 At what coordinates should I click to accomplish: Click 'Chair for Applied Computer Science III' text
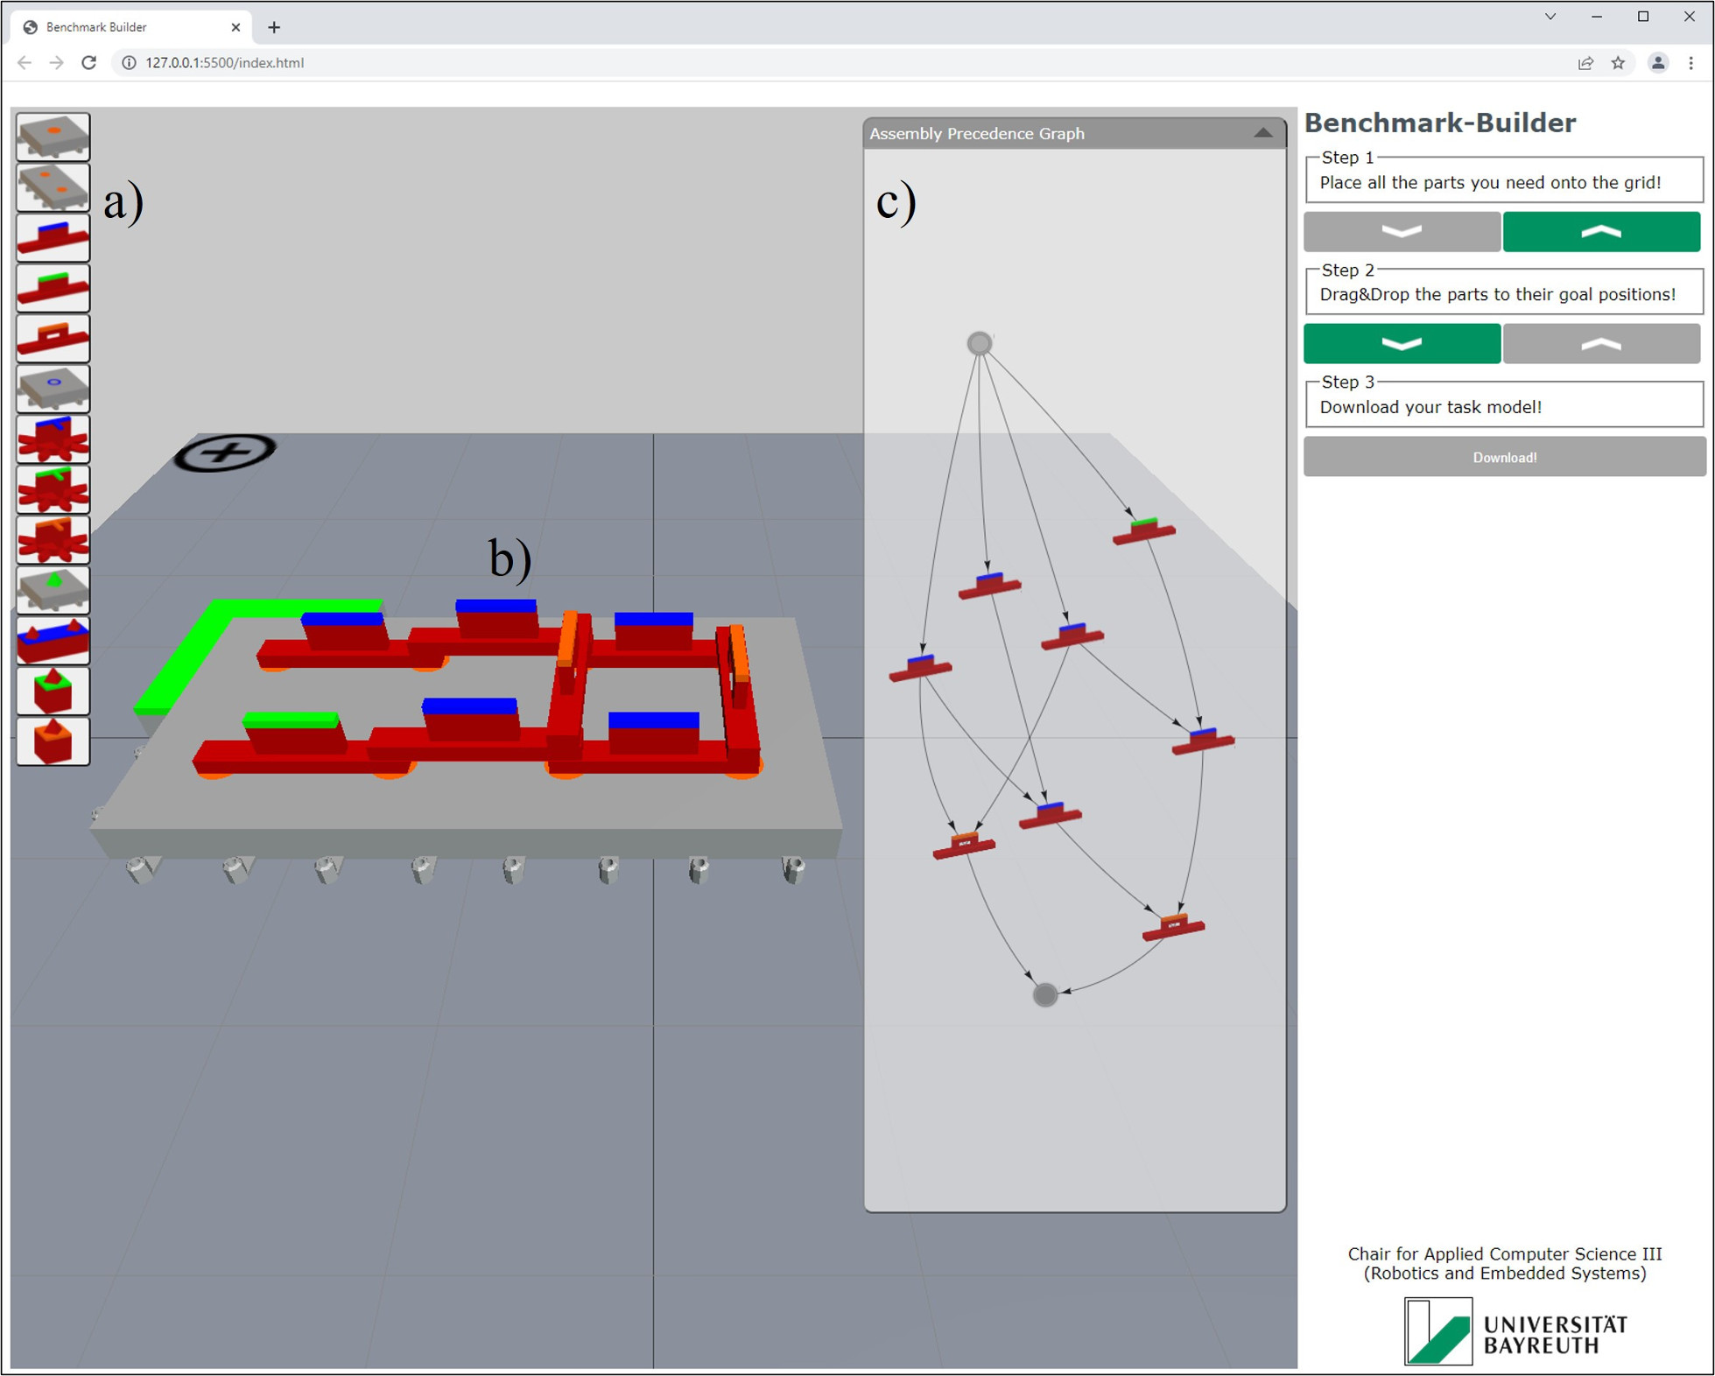point(1504,1254)
